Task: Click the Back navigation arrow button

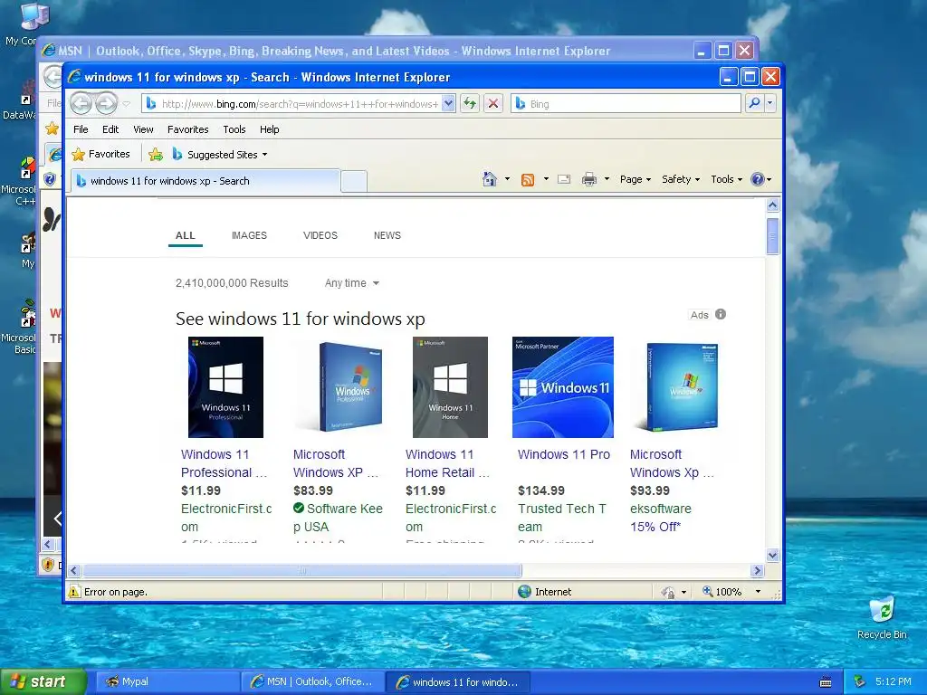Action: 81,103
